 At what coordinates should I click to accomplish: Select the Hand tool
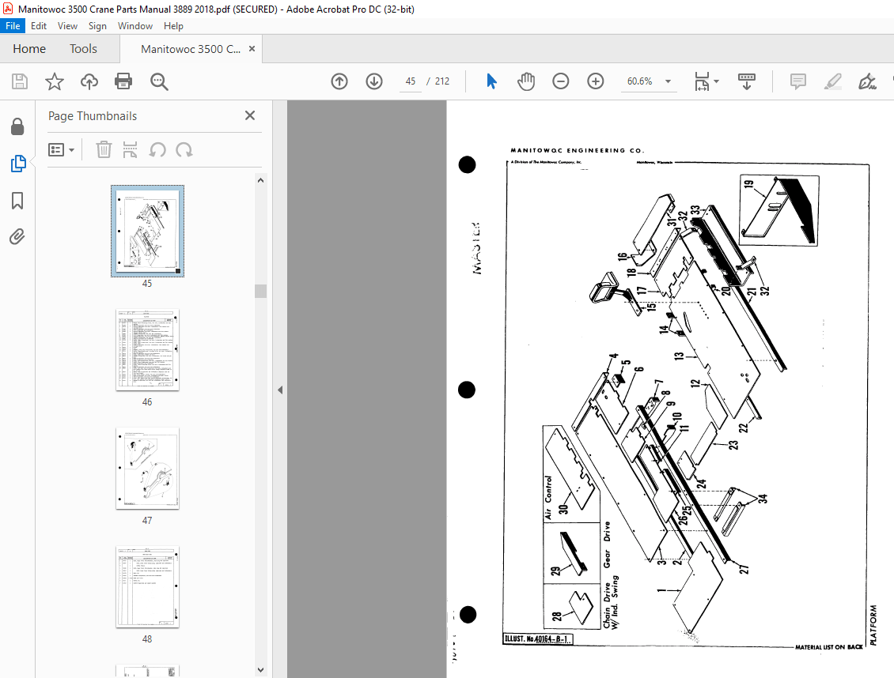click(x=525, y=81)
